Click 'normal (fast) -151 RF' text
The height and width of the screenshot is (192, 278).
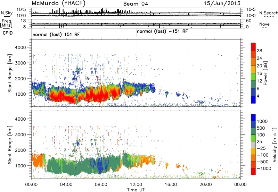pos(162,31)
